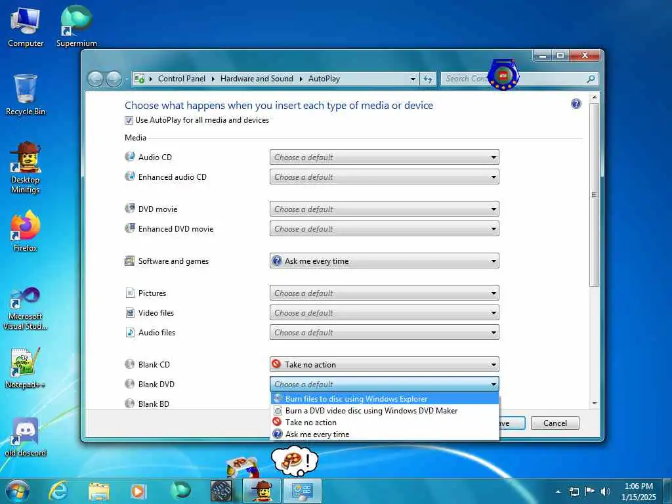The image size is (672, 504).
Task: Click the Win 7 SP taskbar icon
Action: (x=221, y=491)
